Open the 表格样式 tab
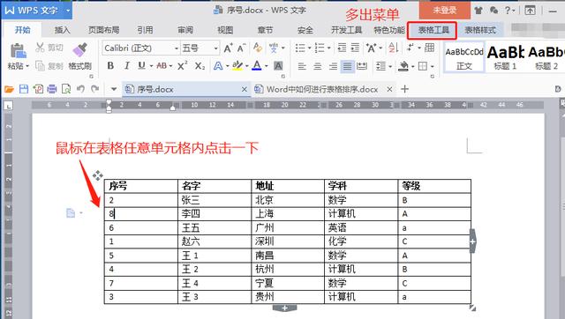Screen dimensions: 565x319 tap(480, 30)
